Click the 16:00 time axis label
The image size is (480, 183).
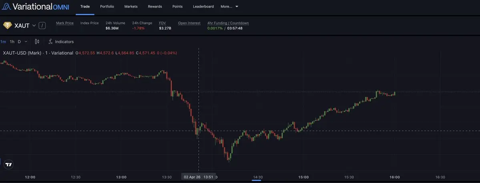click(x=395, y=177)
